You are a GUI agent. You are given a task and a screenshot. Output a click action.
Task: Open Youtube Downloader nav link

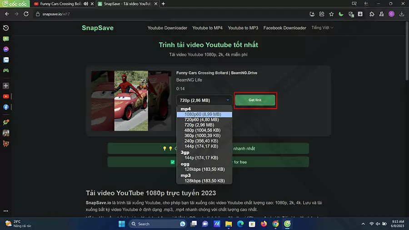tap(167, 28)
